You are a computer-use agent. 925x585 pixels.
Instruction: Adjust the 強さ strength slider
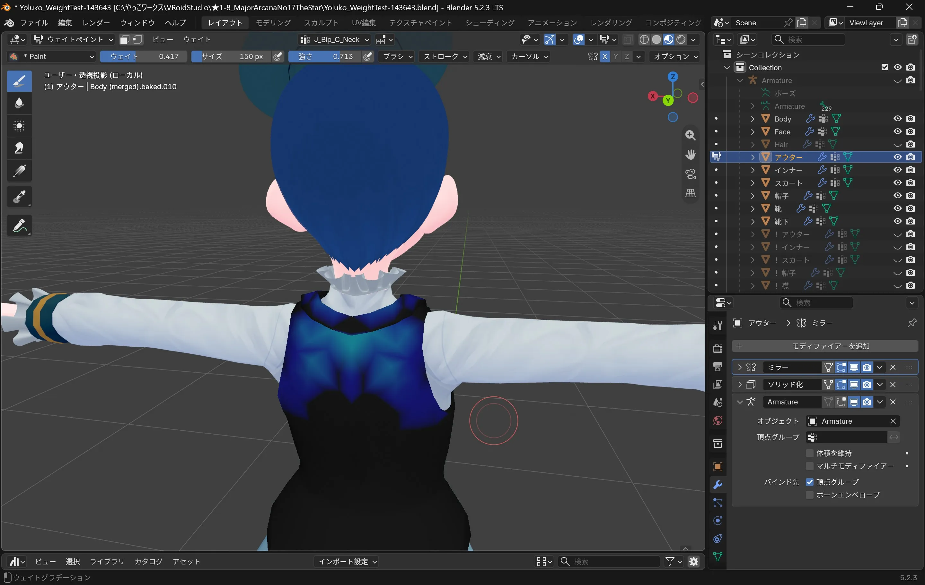click(324, 57)
